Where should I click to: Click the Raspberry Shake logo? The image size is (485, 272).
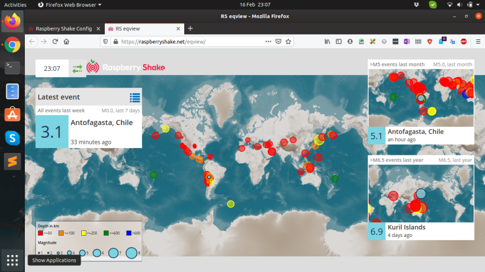pos(126,67)
